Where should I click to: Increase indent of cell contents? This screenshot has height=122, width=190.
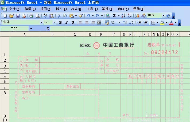click(145, 23)
